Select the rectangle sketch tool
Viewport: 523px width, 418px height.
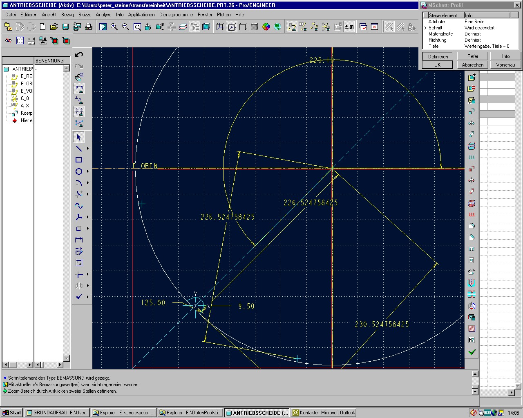tap(79, 160)
